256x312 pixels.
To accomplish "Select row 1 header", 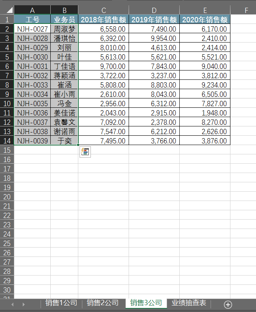I will point(7,19).
